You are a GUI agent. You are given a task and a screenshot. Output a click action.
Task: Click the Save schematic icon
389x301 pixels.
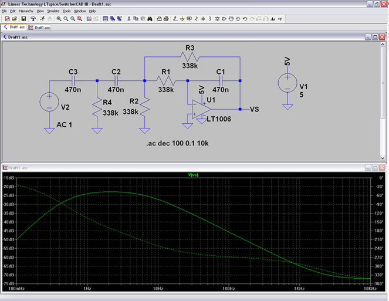(x=23, y=19)
